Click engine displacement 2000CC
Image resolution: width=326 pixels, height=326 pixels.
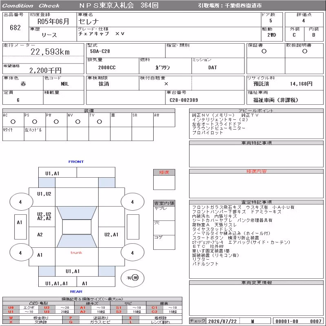coord(107,68)
